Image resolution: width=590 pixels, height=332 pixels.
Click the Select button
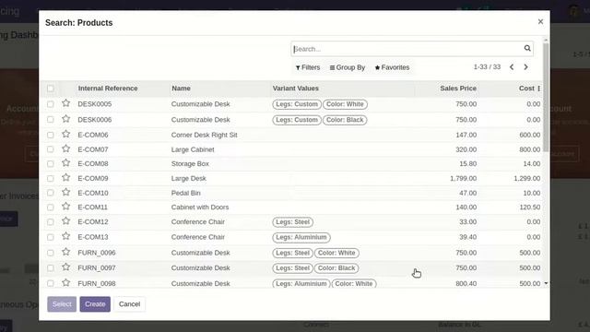coord(62,304)
